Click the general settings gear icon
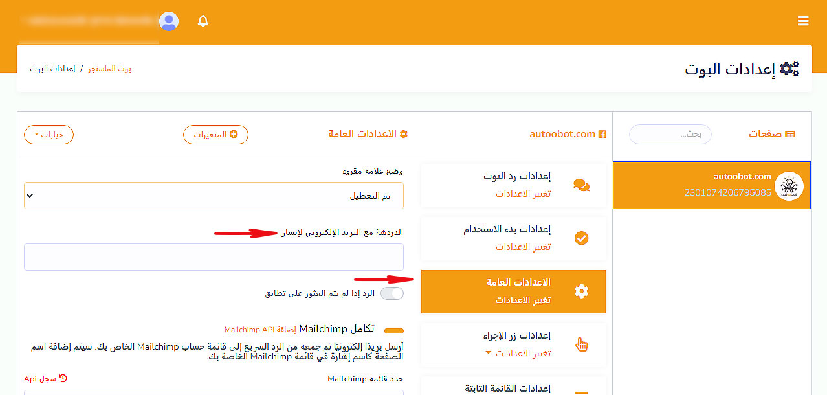Image resolution: width=827 pixels, height=395 pixels. [581, 291]
